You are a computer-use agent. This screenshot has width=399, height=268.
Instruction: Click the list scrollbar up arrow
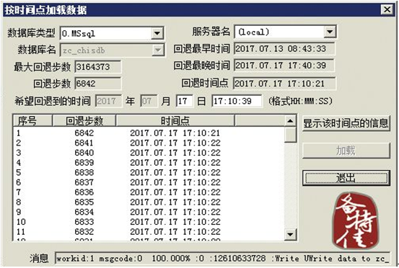point(290,120)
